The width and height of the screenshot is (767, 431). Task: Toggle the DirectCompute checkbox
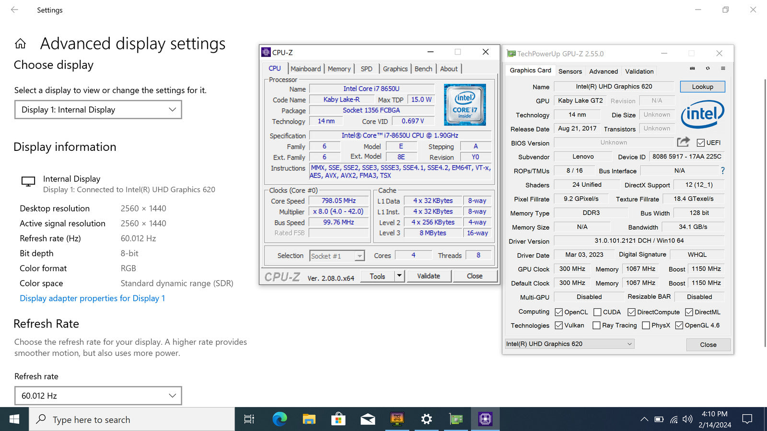tap(631, 312)
